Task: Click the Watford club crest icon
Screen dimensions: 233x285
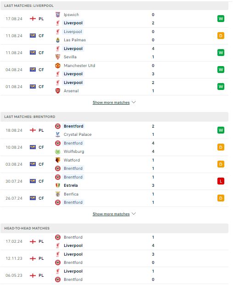Action: pos(58,160)
